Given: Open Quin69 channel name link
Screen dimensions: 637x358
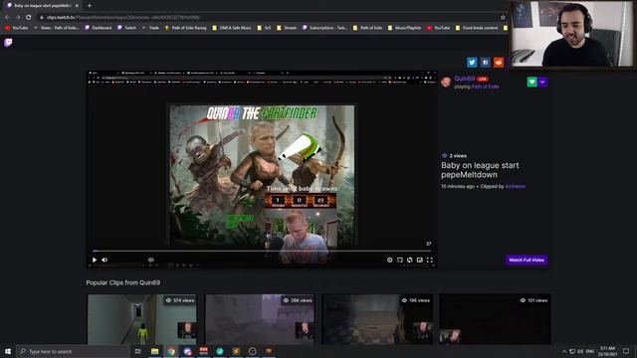Looking at the screenshot, I should click(465, 79).
